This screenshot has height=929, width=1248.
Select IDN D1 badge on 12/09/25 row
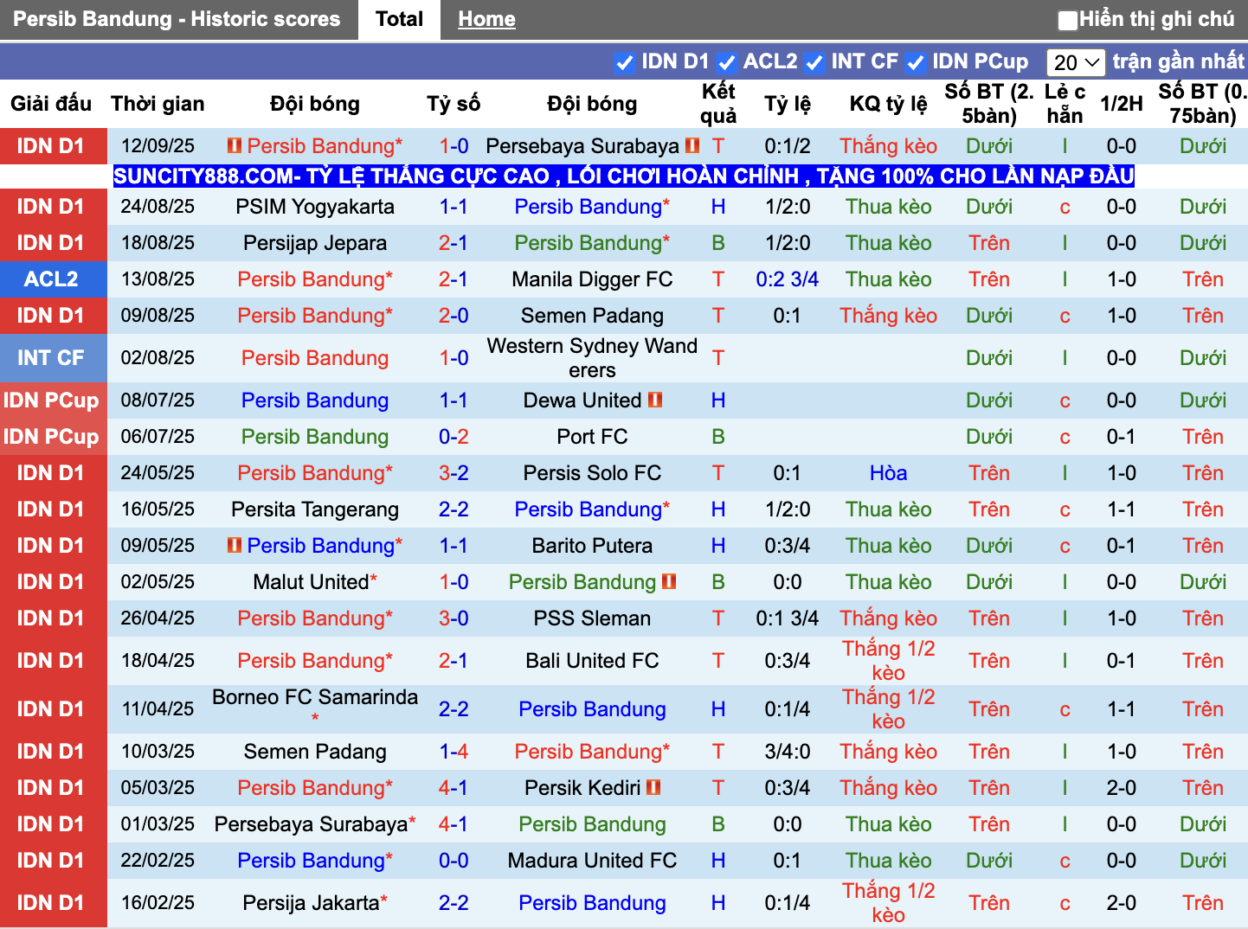[x=53, y=146]
